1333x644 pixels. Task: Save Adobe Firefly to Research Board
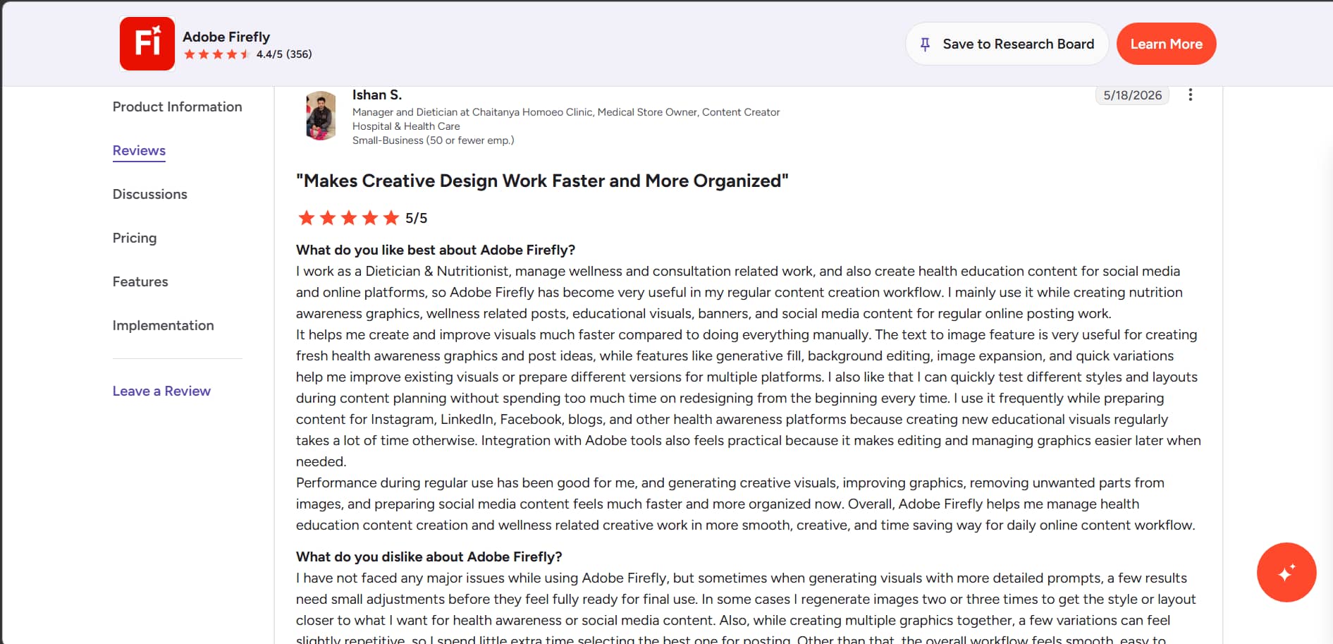pyautogui.click(x=1007, y=44)
